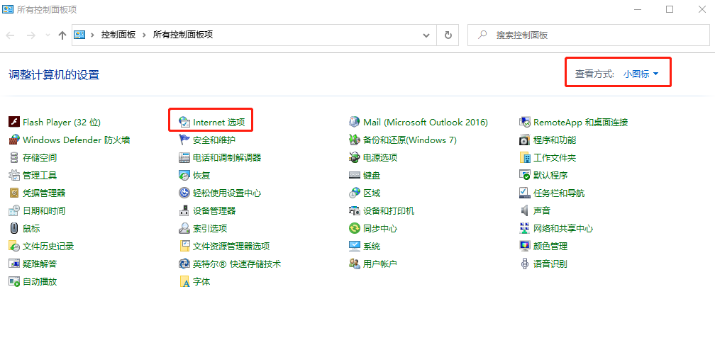Open the 设备管理器 icon

click(184, 210)
